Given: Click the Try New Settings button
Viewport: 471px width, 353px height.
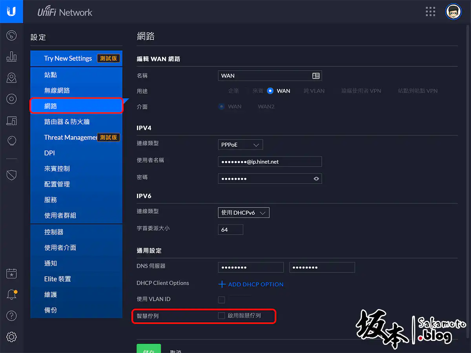Looking at the screenshot, I should 68,58.
